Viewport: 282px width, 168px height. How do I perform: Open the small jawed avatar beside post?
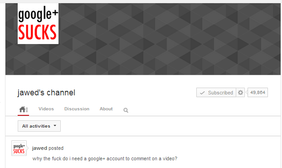pyautogui.click(x=19, y=148)
